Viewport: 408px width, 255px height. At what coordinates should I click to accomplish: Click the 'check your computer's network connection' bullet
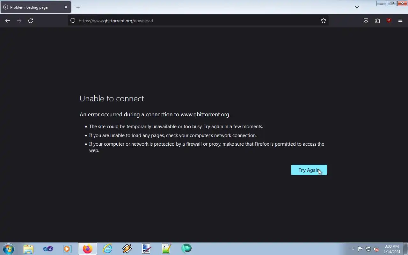[173, 135]
